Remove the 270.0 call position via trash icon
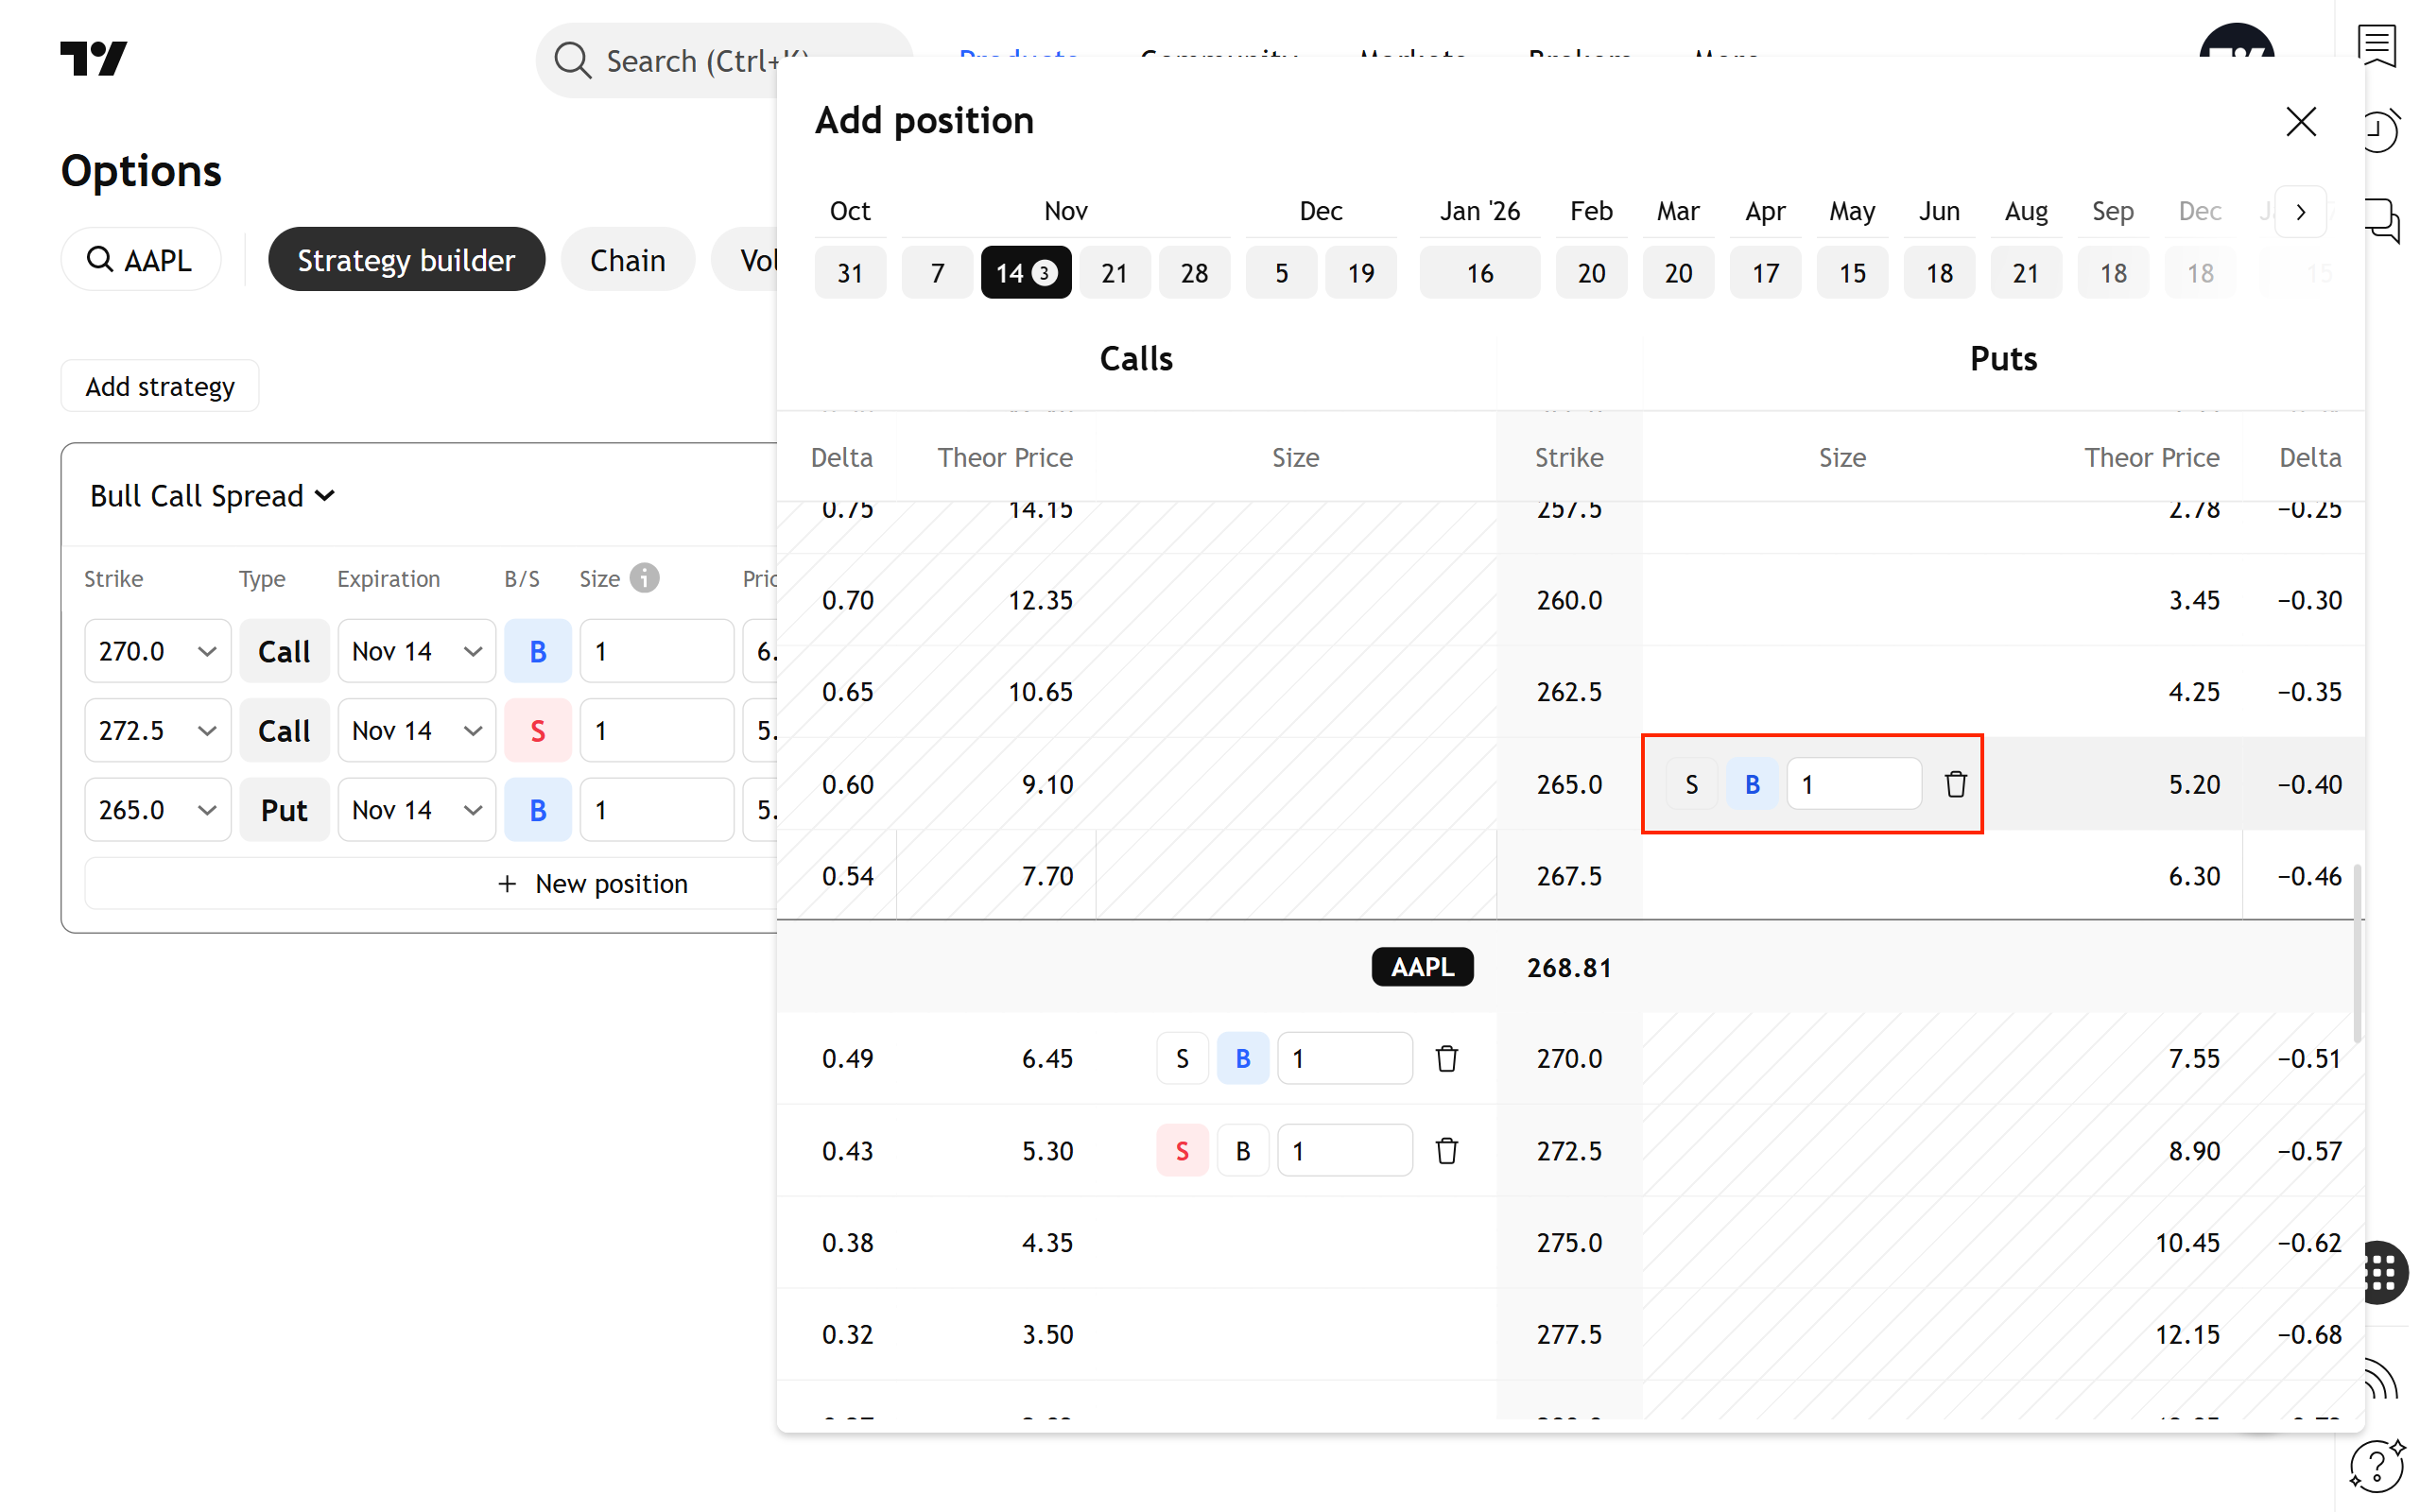The width and height of the screenshot is (2420, 1512). tap(1446, 1058)
